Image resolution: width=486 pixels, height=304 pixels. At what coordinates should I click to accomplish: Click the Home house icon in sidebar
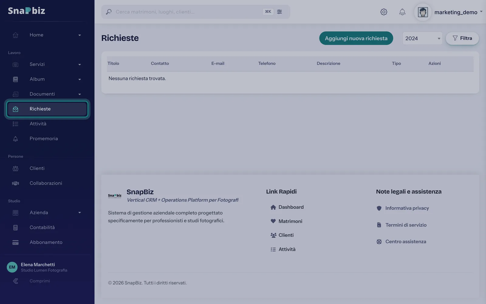(15, 35)
